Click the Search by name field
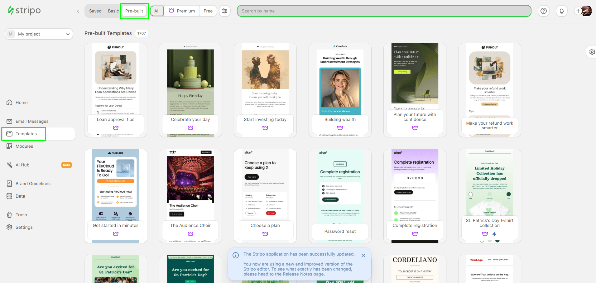 click(x=384, y=11)
